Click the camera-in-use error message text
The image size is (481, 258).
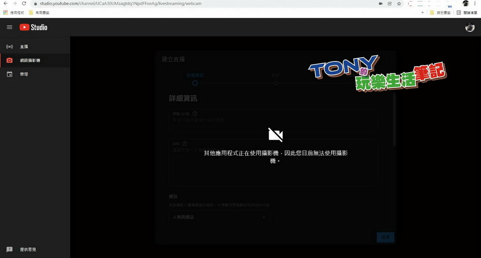point(275,157)
